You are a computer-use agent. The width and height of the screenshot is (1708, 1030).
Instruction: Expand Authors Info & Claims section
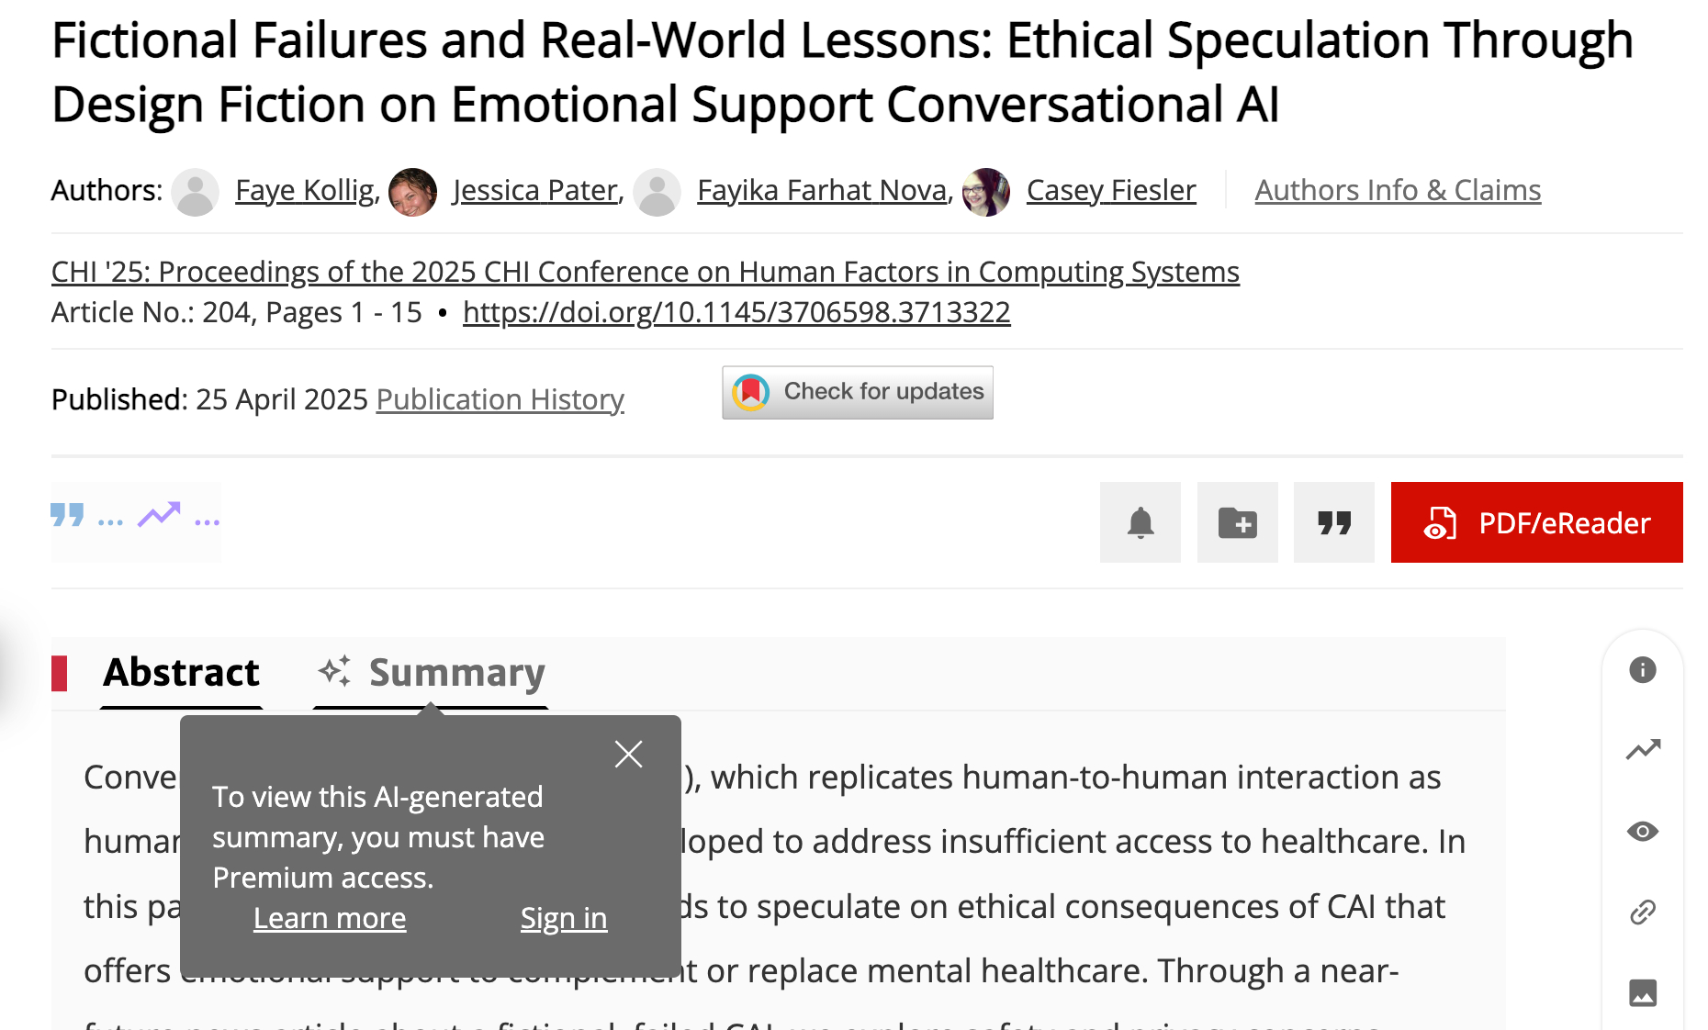1397,190
